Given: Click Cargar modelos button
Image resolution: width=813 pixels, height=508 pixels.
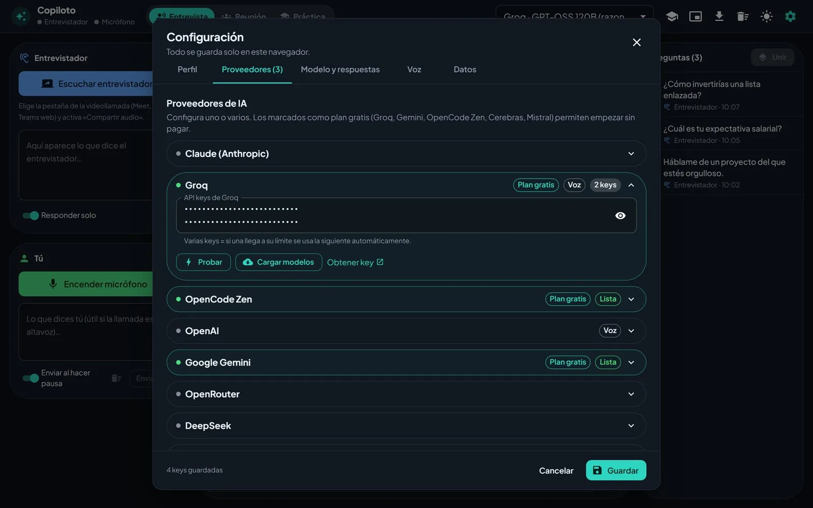Looking at the screenshot, I should [278, 262].
